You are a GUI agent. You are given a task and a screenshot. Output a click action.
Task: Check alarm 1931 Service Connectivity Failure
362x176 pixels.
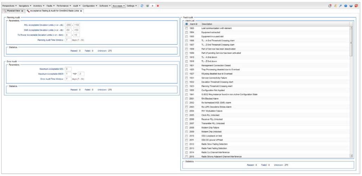click(x=187, y=78)
